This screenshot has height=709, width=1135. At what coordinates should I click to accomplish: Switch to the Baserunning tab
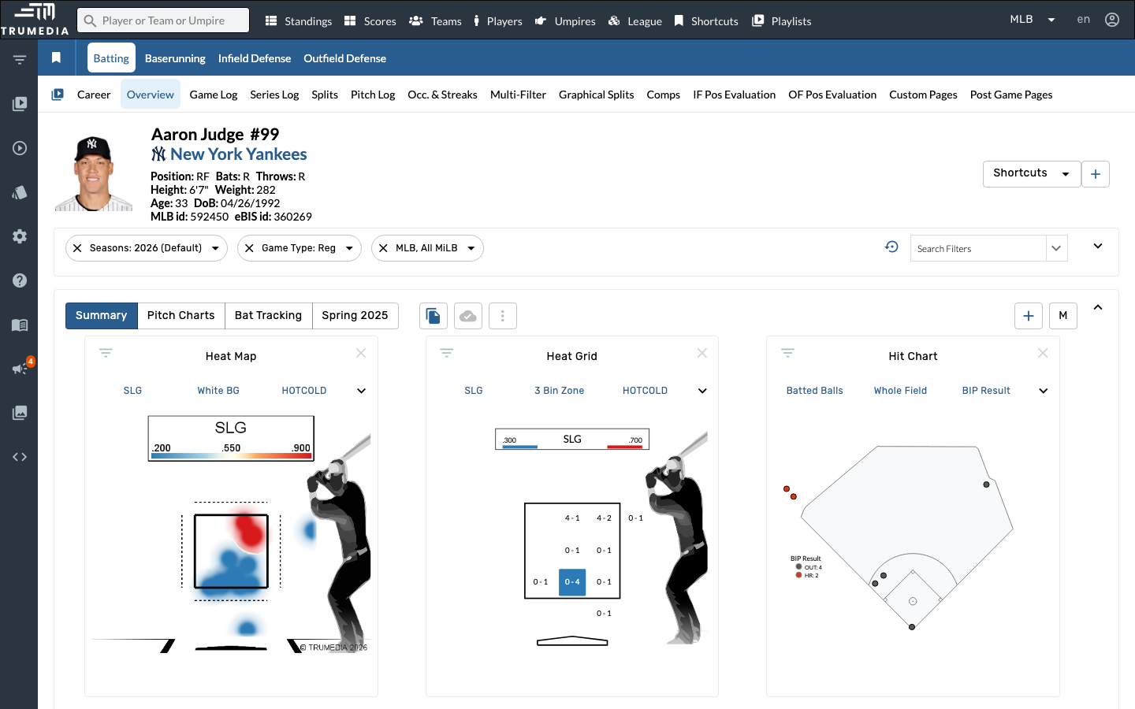175,58
